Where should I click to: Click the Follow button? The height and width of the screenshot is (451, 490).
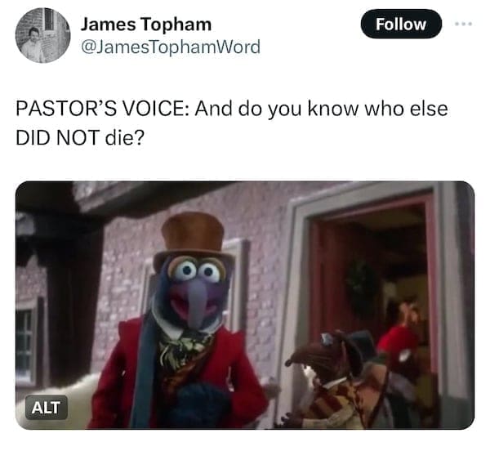pyautogui.click(x=401, y=24)
